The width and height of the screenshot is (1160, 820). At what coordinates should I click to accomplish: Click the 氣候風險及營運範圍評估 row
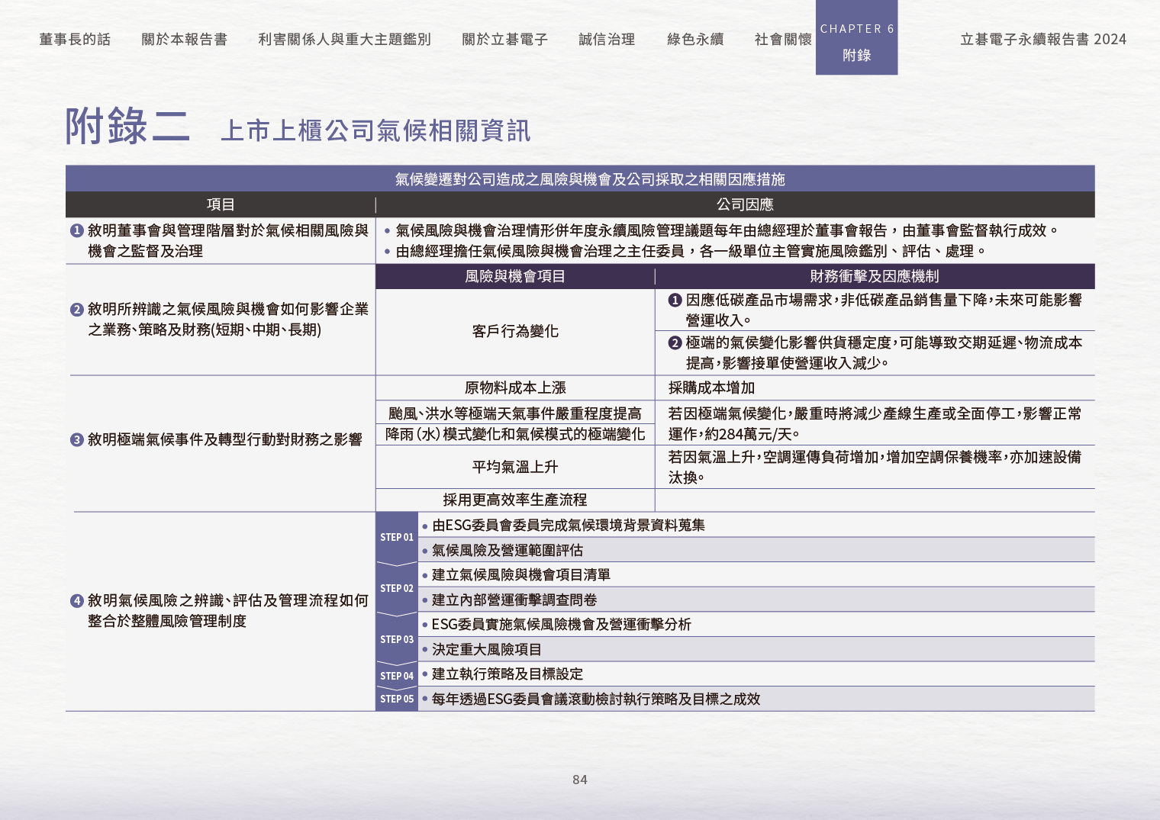point(756,550)
